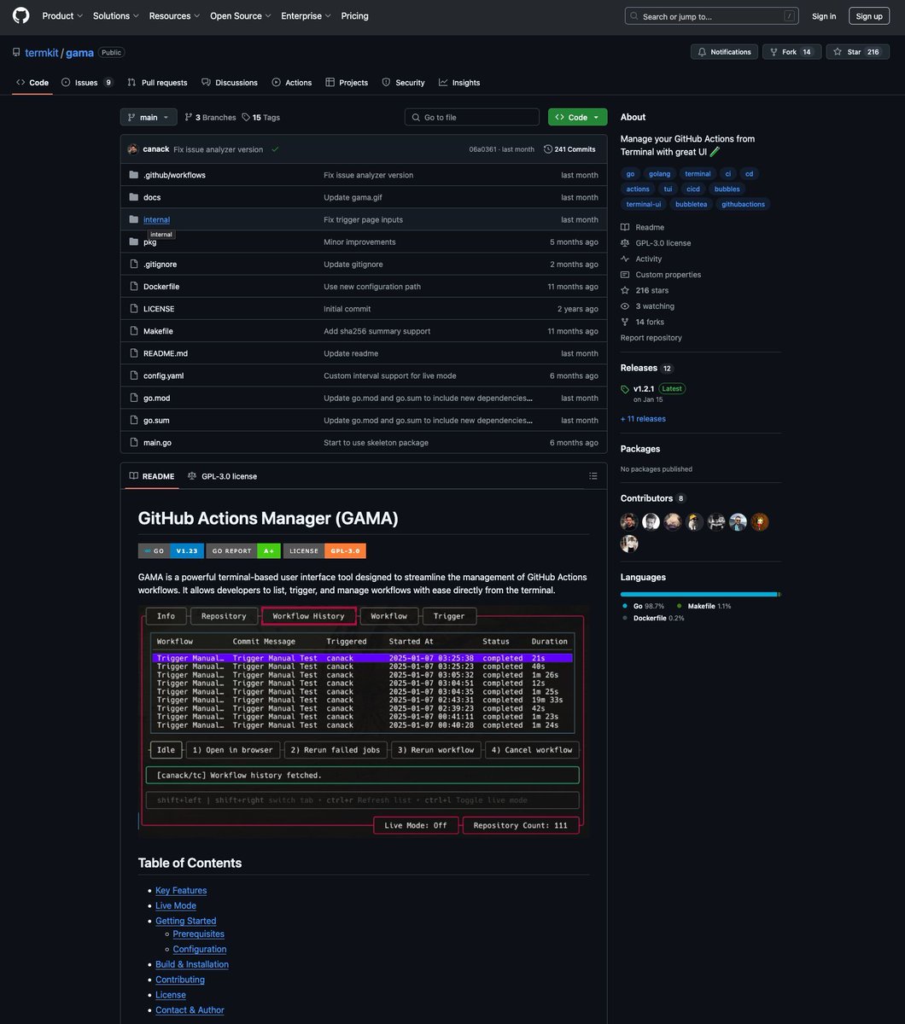This screenshot has width=905, height=1024.
Task: Expand the main branch dropdown
Action: [149, 117]
